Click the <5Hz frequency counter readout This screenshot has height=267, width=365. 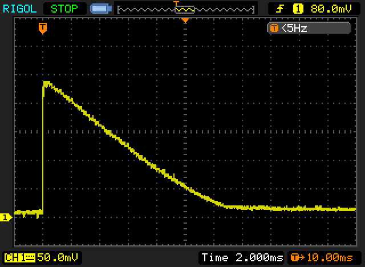[294, 29]
